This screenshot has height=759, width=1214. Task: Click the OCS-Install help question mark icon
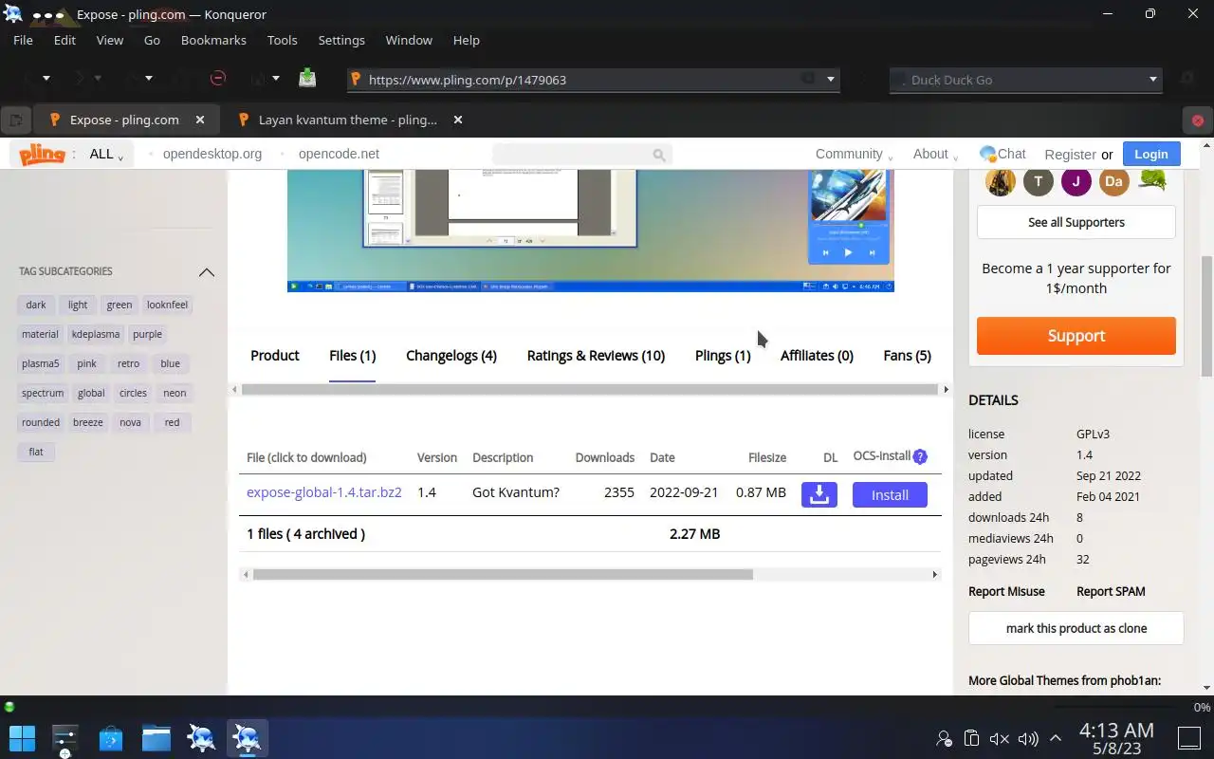[x=920, y=456]
